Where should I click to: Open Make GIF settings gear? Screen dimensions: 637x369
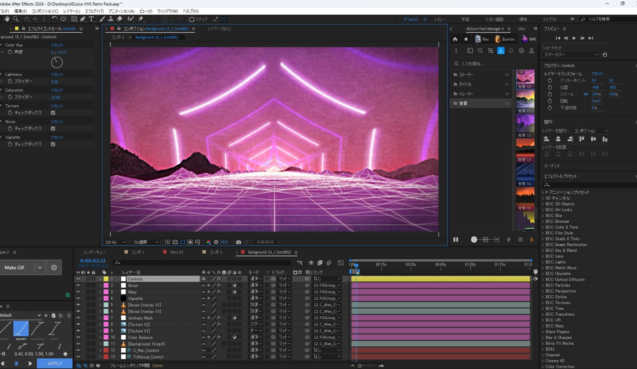54,268
